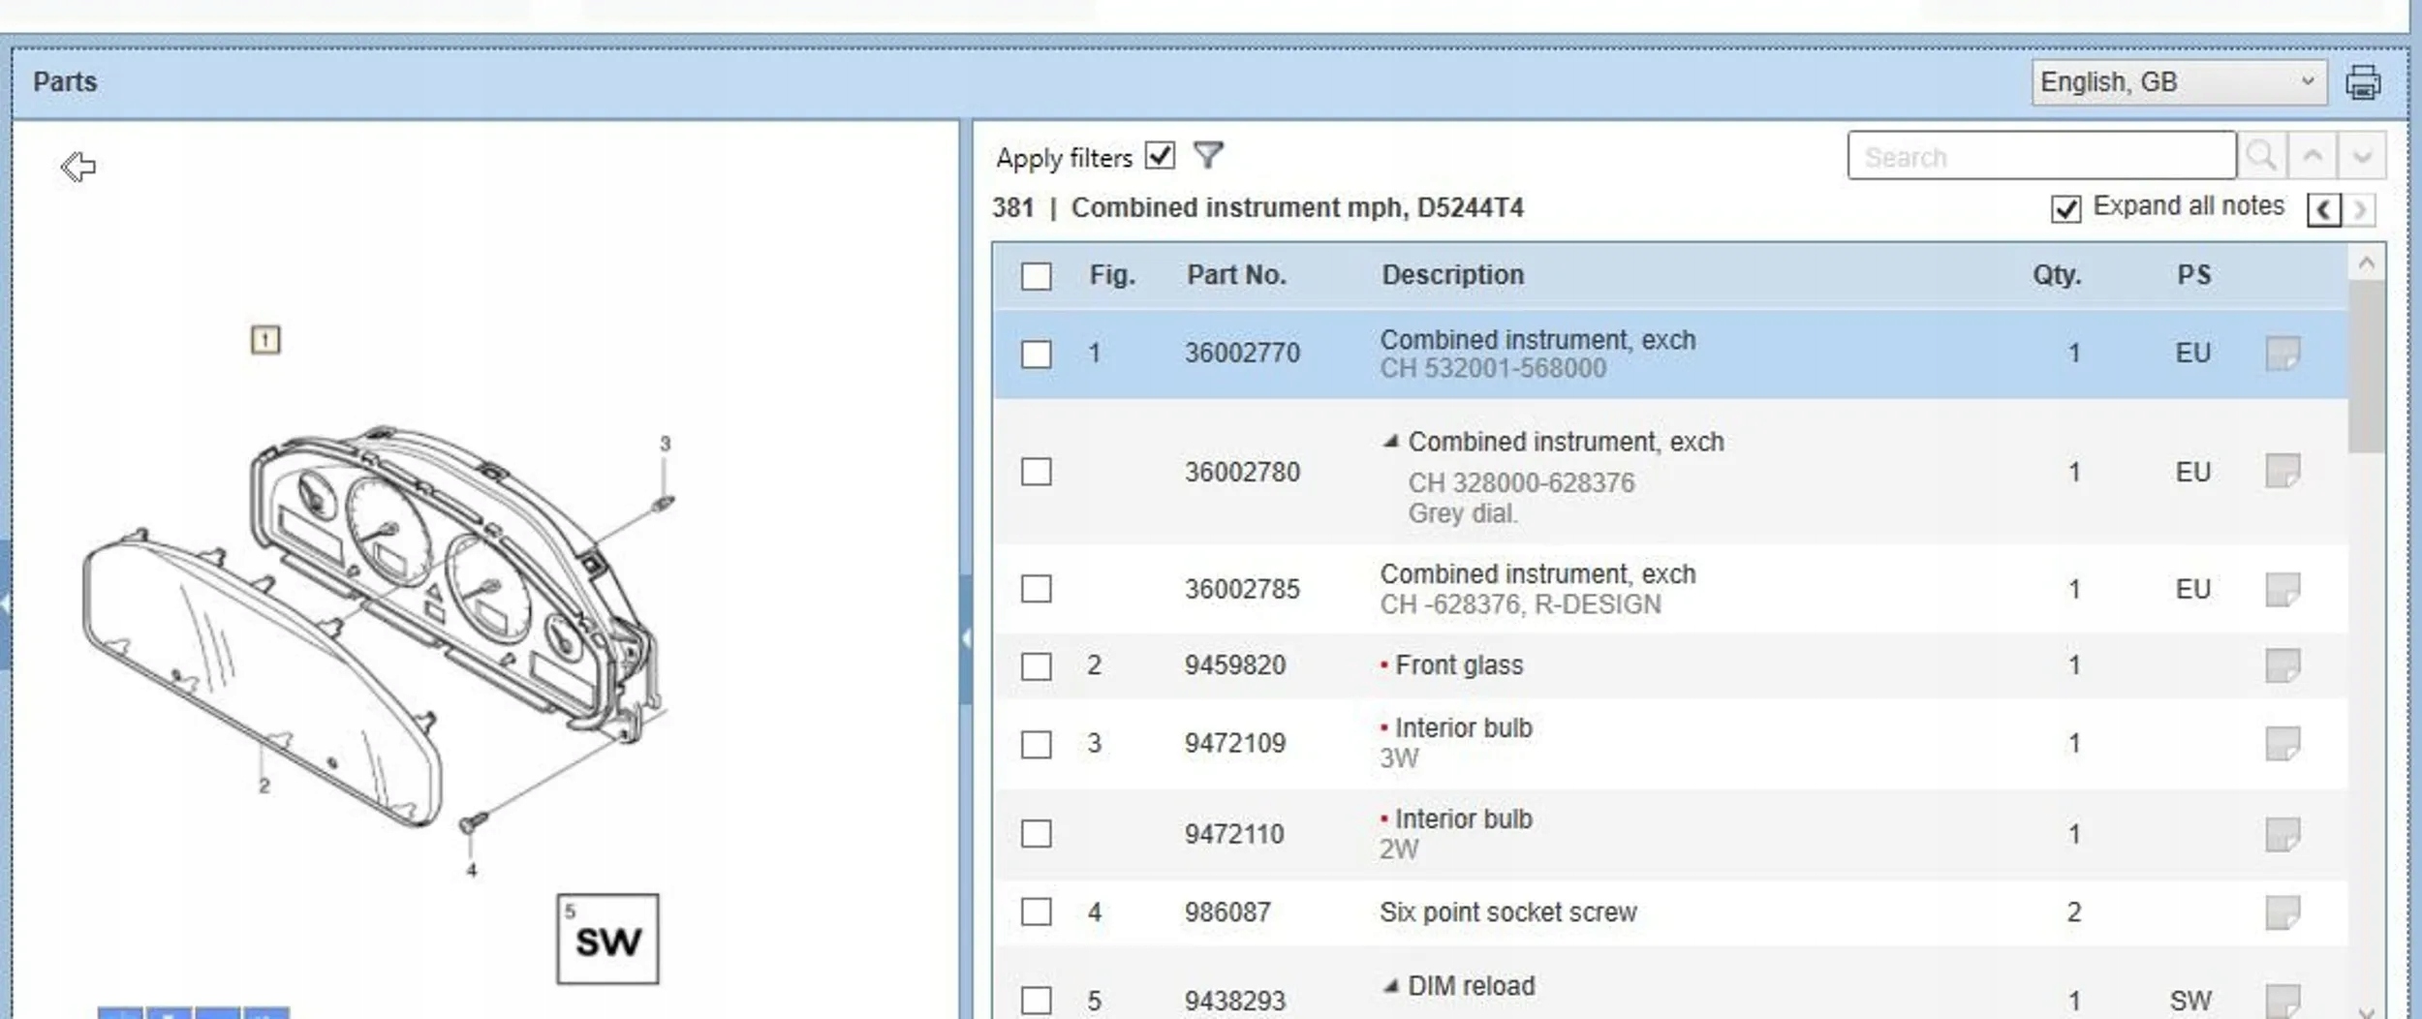This screenshot has width=2422, height=1019.
Task: Click figure 1 marker in the diagram
Action: click(265, 340)
